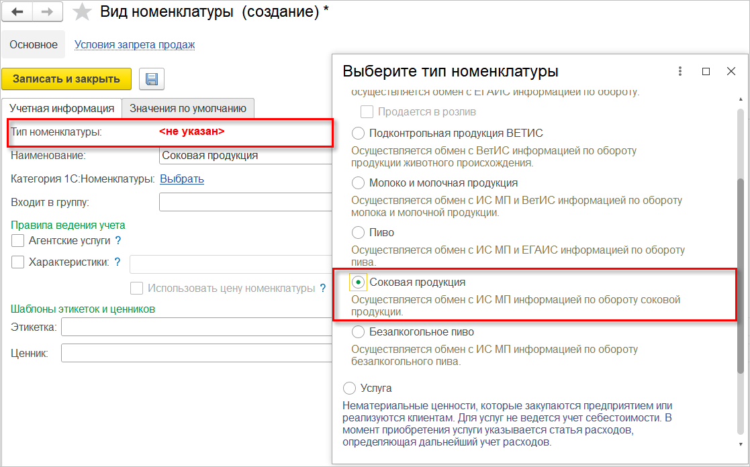Click the dialog vertical scrollbar thumb
This screenshot has height=467, width=750.
point(741,276)
